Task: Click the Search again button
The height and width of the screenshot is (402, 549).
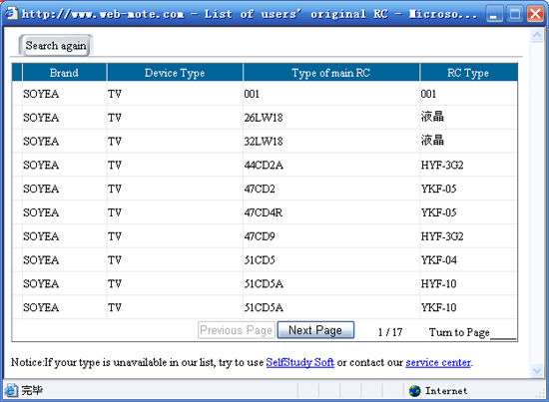Action: [55, 46]
